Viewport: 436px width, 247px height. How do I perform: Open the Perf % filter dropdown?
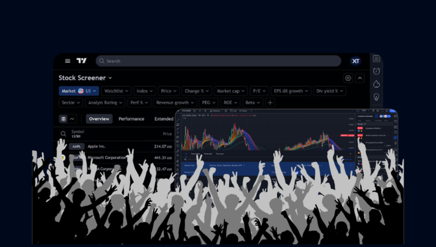tap(139, 102)
